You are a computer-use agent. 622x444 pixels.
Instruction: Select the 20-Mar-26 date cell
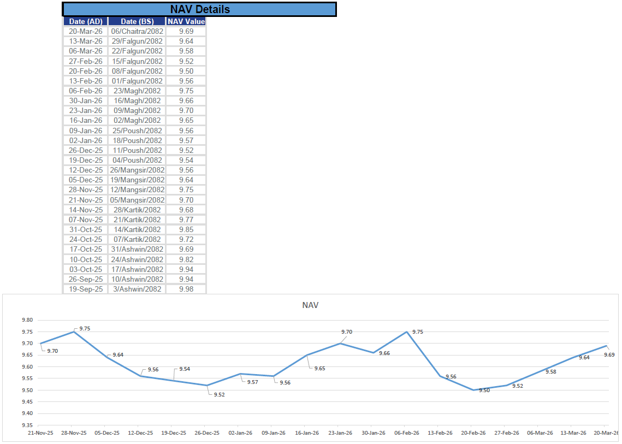(85, 32)
